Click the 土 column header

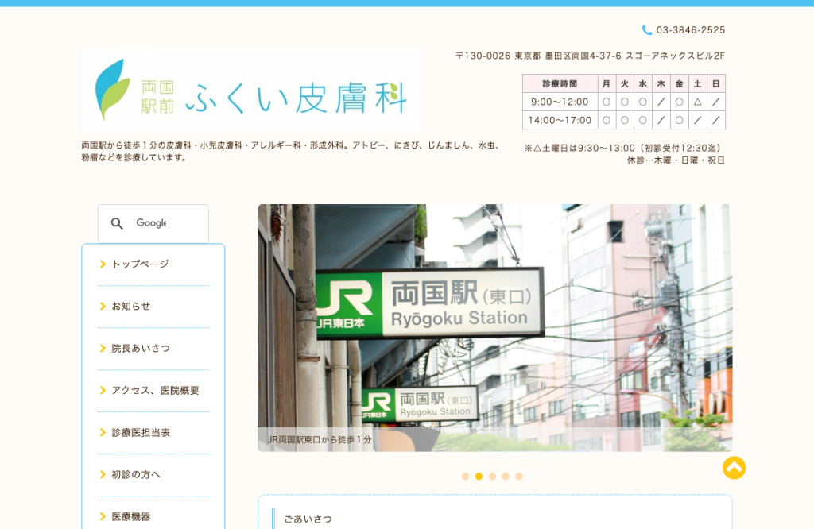[x=697, y=83]
